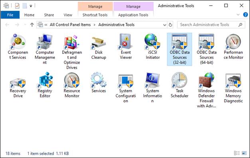Switch to details view in status bar
This screenshot has height=158, width=250.
tap(237, 153)
